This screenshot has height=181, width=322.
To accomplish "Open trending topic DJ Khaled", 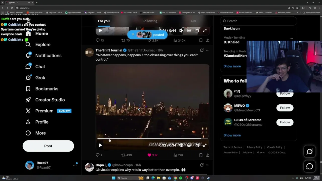I will tap(231, 42).
